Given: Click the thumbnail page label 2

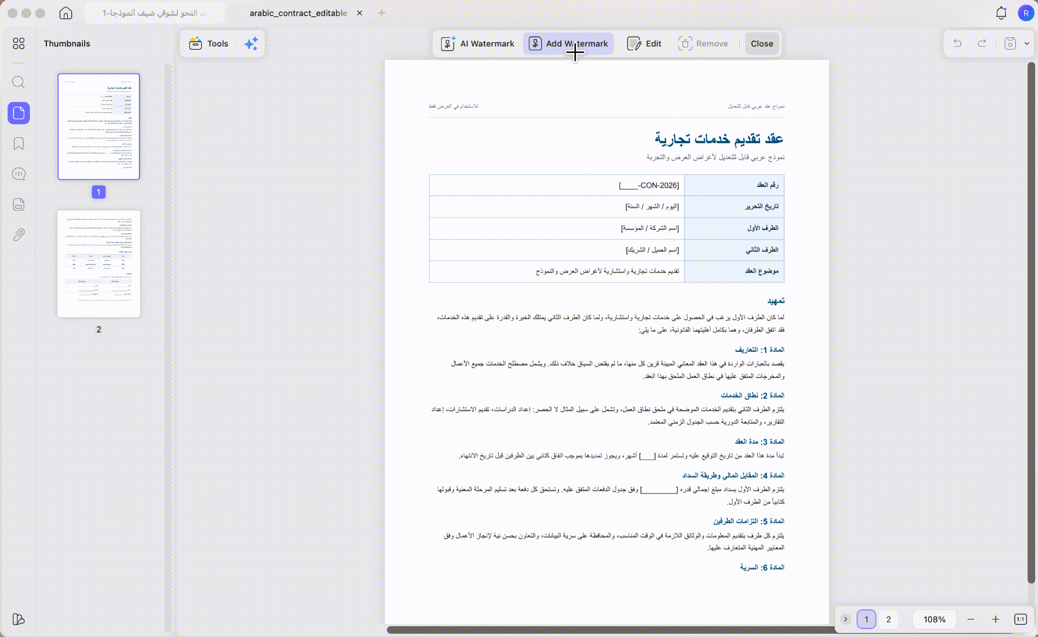Looking at the screenshot, I should click(99, 329).
